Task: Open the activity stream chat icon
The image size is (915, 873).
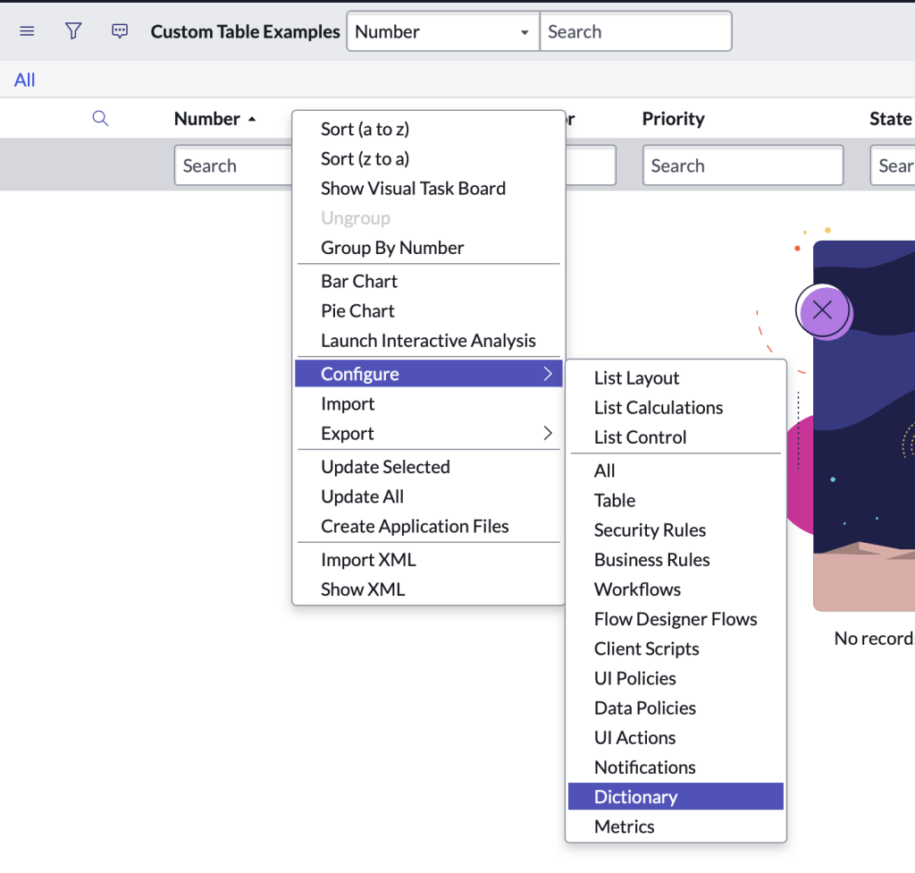Action: 120,31
